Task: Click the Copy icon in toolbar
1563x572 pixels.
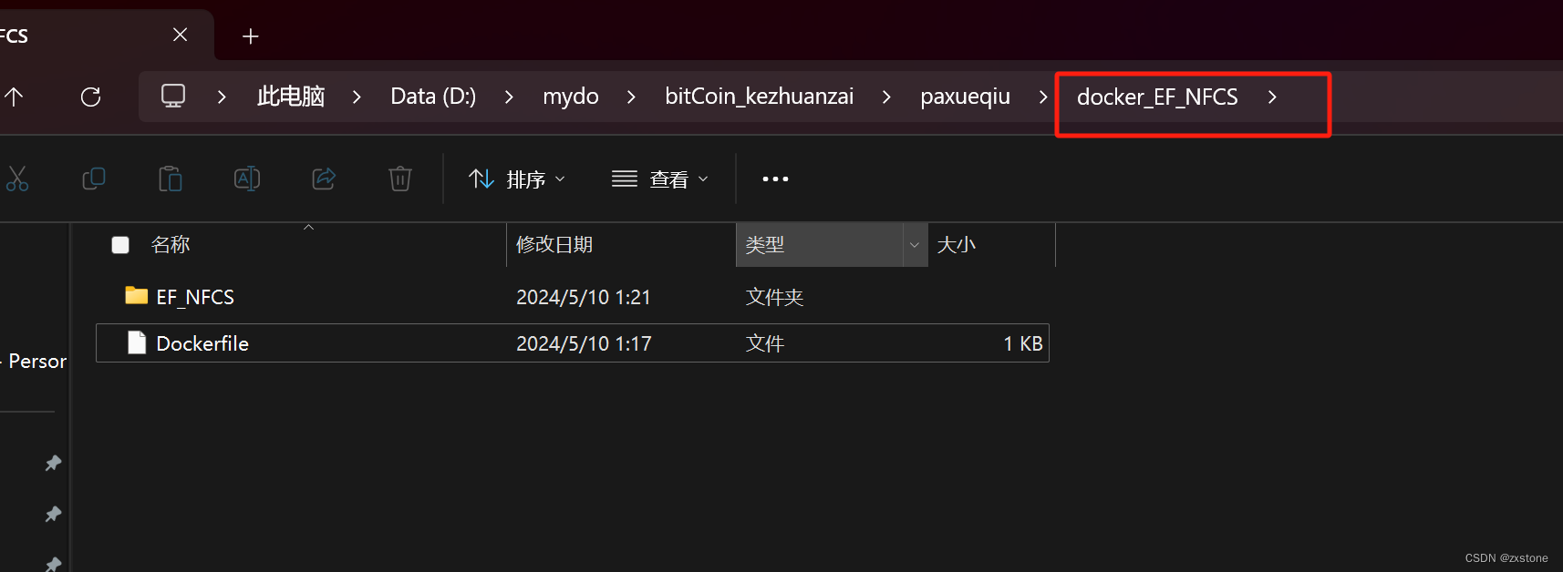Action: pyautogui.click(x=94, y=179)
